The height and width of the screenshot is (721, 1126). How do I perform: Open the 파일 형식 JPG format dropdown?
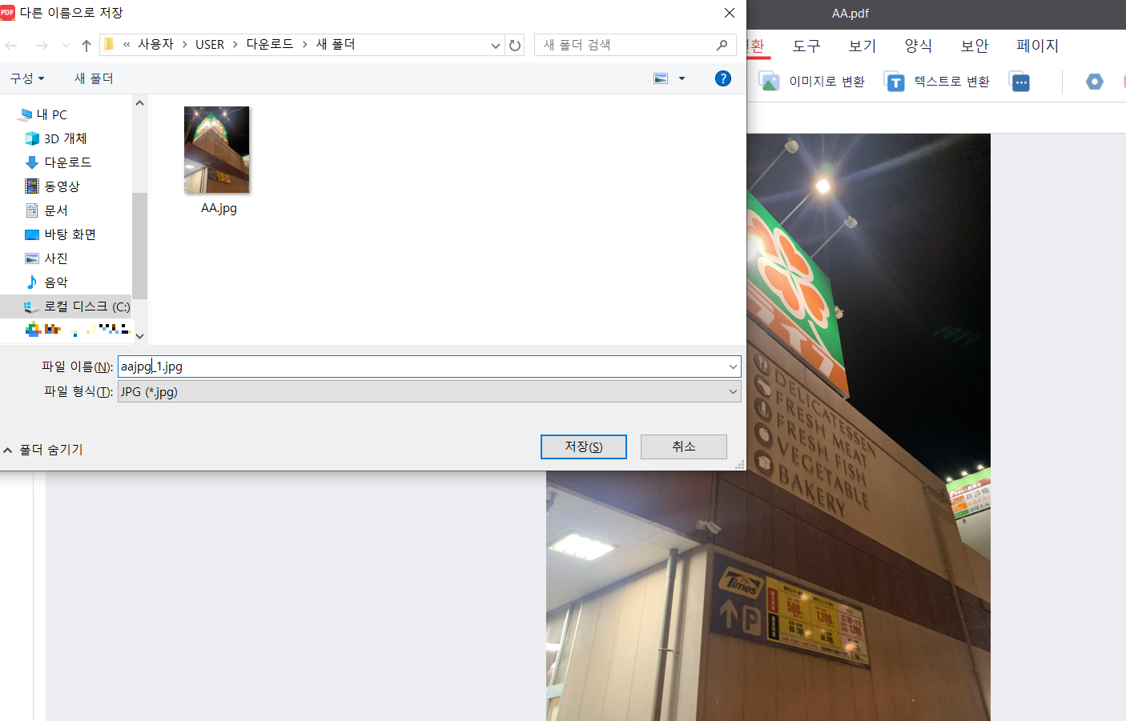[x=428, y=391]
